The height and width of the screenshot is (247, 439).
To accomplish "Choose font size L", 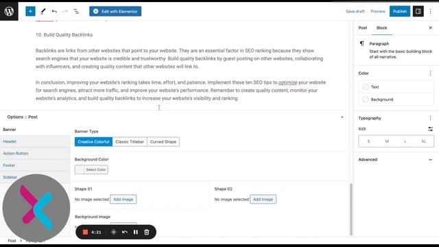I will coord(405,141).
